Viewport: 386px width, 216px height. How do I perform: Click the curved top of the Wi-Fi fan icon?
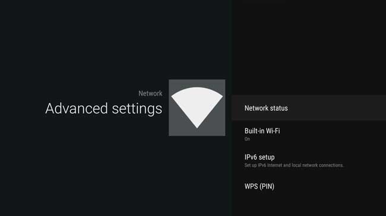tap(197, 90)
